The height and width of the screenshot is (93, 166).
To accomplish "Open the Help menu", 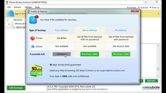I will pos(37,7).
